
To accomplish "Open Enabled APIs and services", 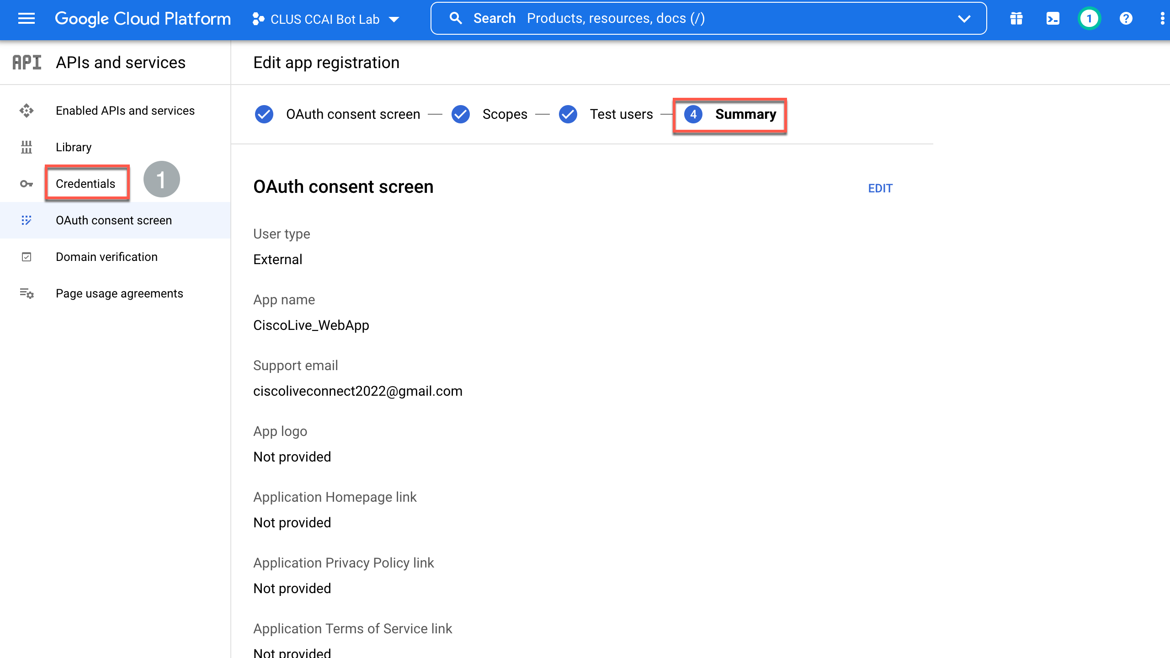I will click(x=115, y=111).
